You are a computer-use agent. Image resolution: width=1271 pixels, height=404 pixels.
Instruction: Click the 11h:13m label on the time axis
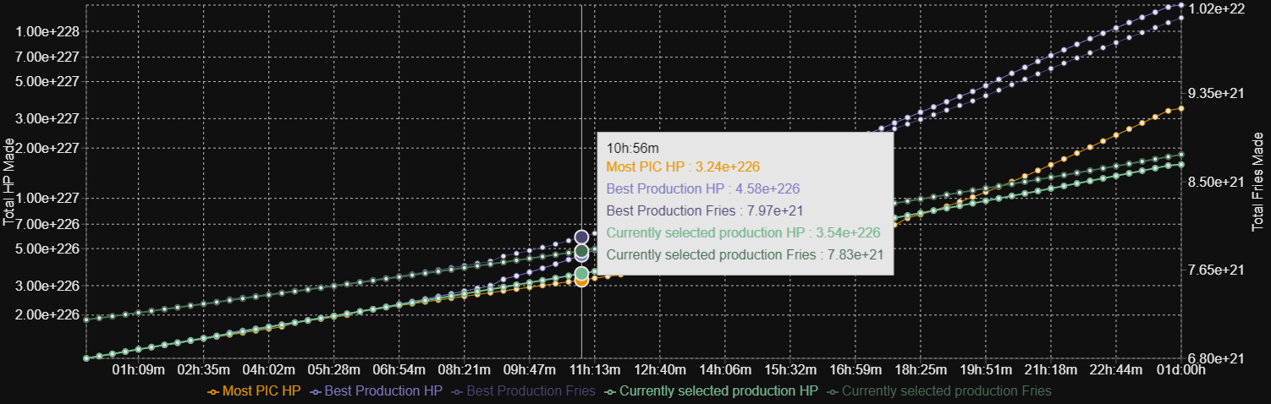pos(594,369)
